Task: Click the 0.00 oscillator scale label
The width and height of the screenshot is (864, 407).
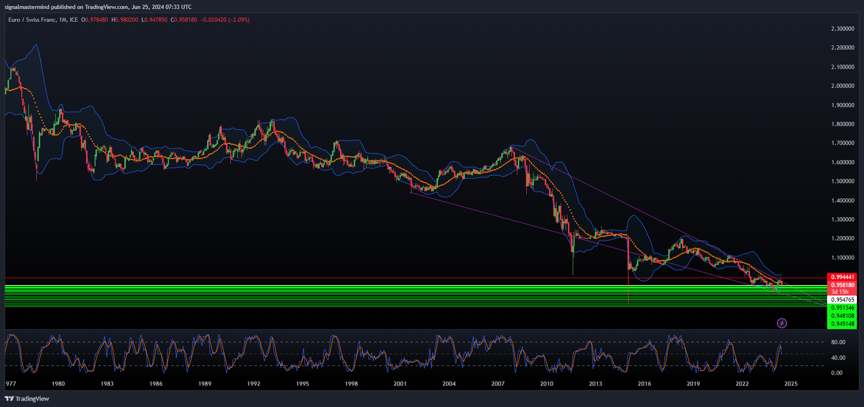Action: point(837,373)
